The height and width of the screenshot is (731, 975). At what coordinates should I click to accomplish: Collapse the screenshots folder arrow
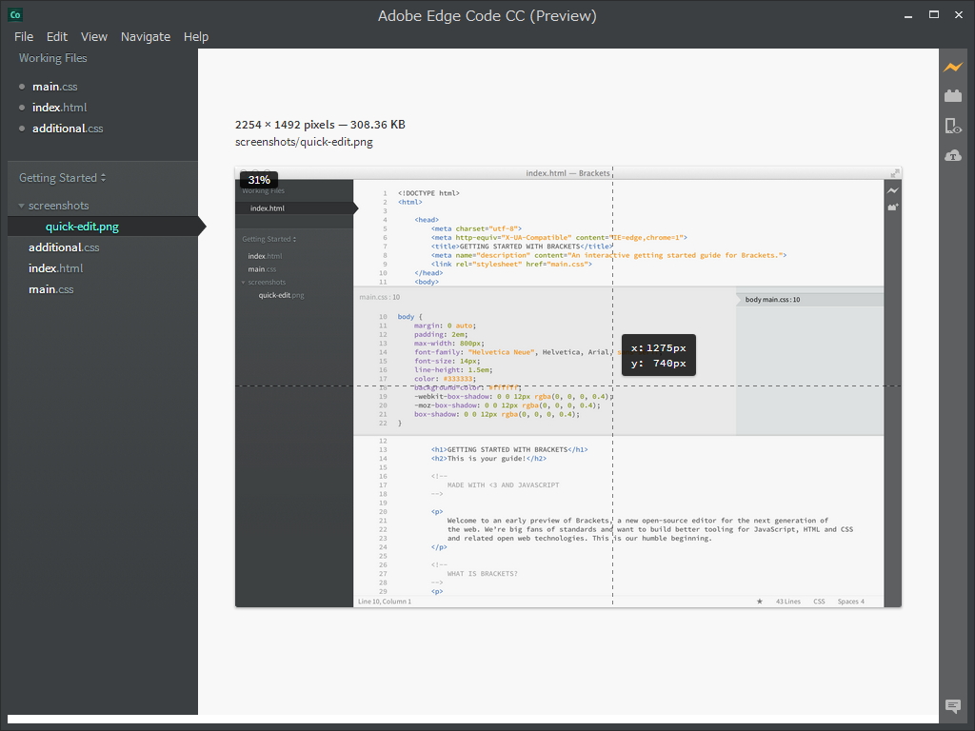pos(21,206)
